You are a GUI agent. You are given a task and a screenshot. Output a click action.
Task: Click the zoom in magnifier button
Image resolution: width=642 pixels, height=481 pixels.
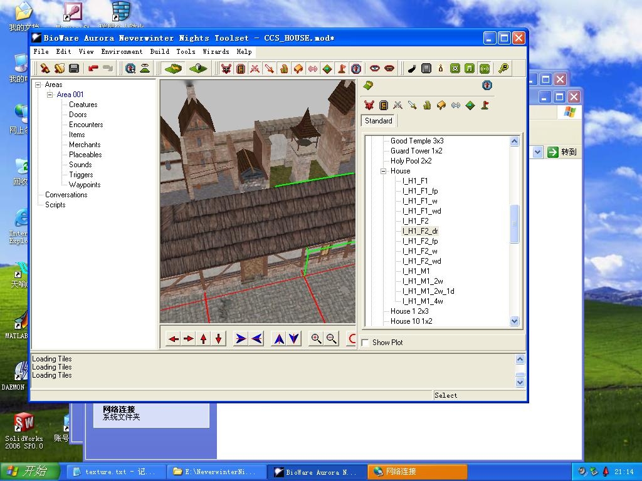click(316, 339)
